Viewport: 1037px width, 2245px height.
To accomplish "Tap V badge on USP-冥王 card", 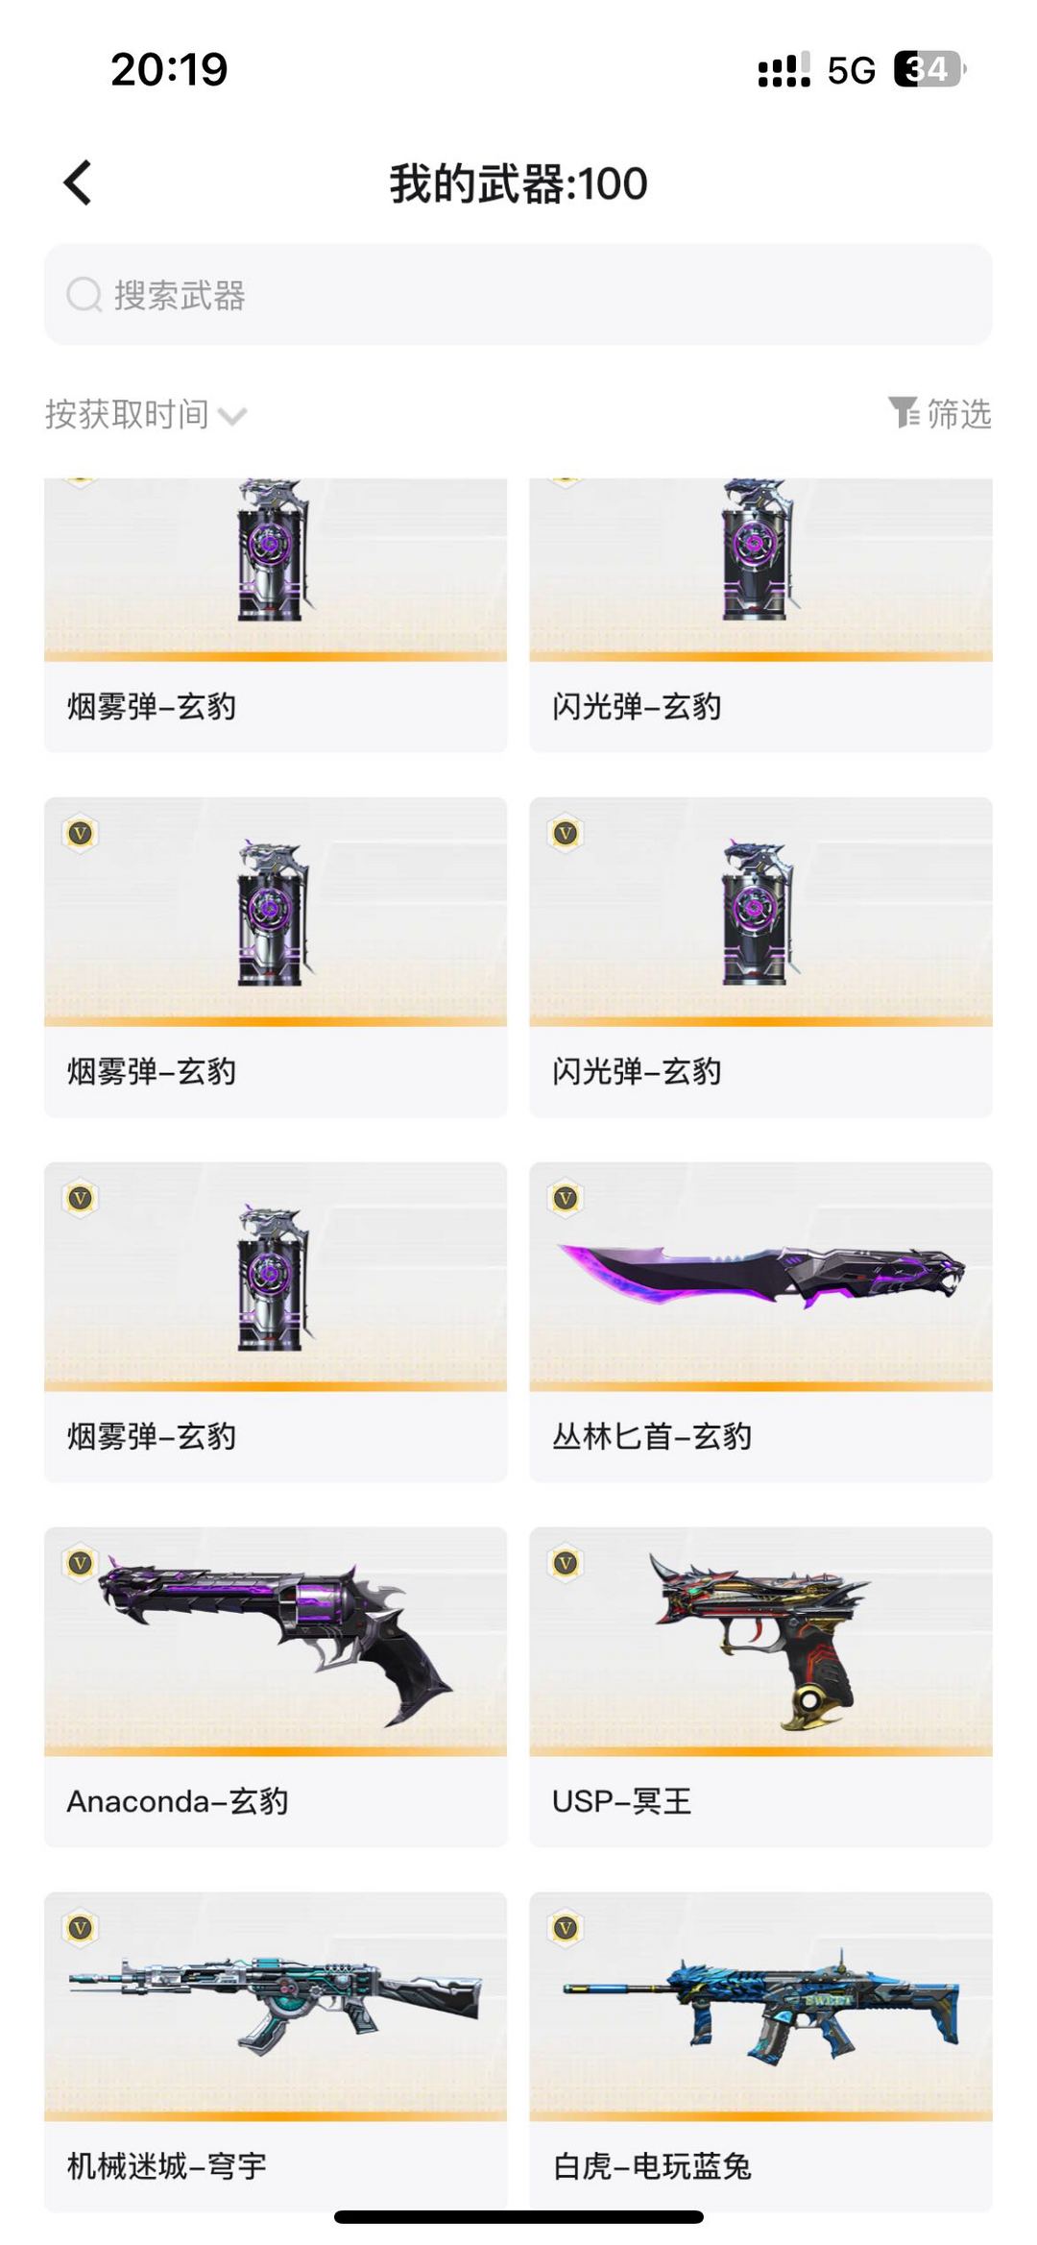I will tap(566, 1563).
